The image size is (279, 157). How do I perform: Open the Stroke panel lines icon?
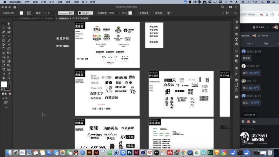(x=236, y=51)
